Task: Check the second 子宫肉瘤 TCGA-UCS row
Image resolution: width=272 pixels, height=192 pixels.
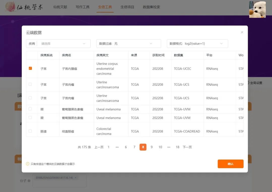Action: (30, 98)
